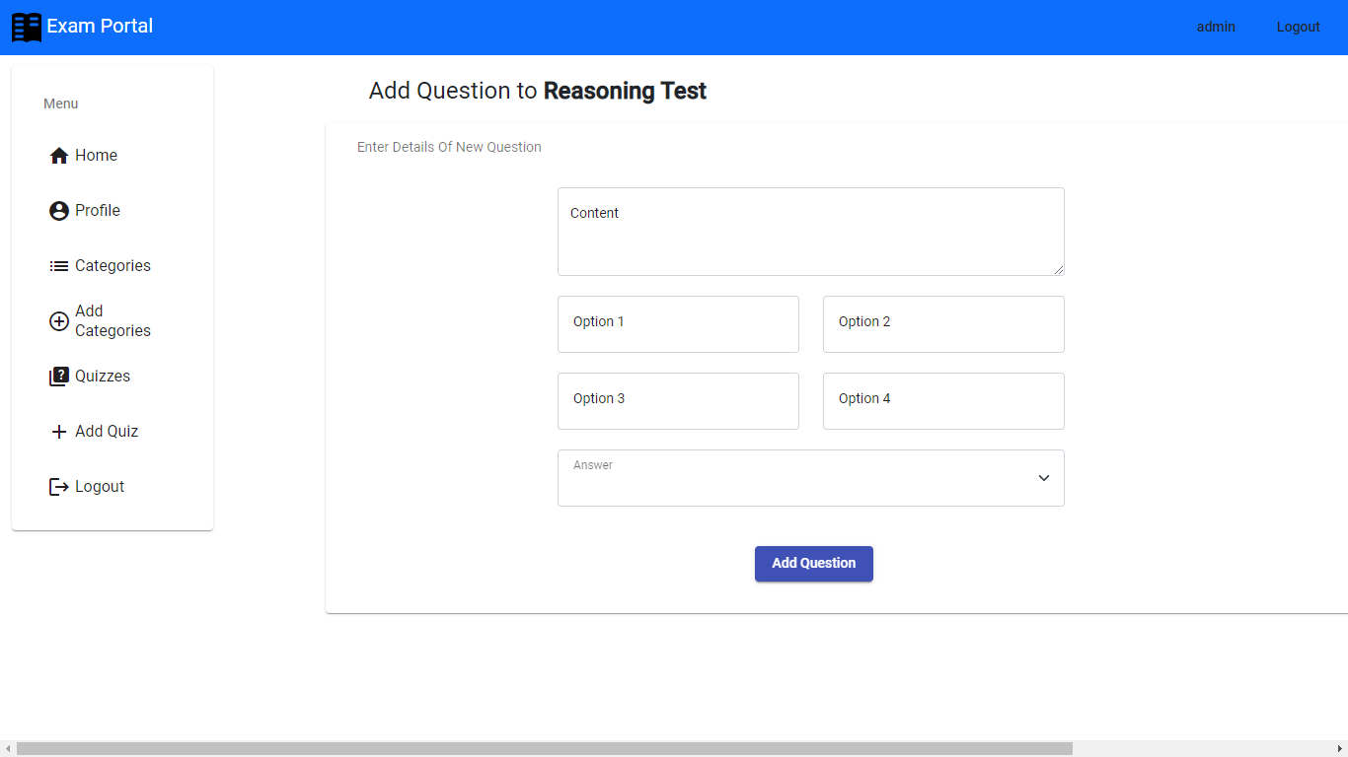The width and height of the screenshot is (1348, 757).
Task: Select the Logout arrow icon in sidebar
Action: [58, 486]
